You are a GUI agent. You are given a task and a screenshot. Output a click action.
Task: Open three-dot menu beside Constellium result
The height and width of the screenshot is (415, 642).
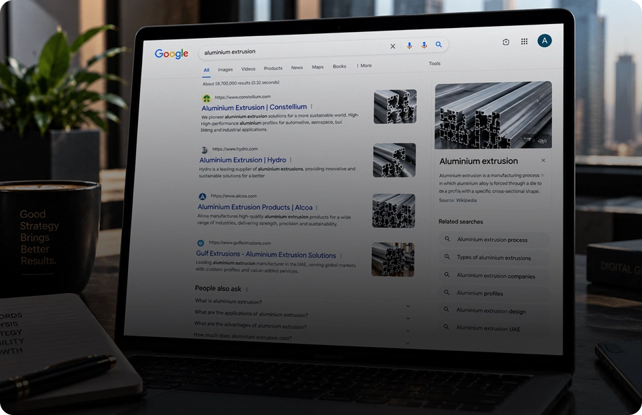point(311,107)
